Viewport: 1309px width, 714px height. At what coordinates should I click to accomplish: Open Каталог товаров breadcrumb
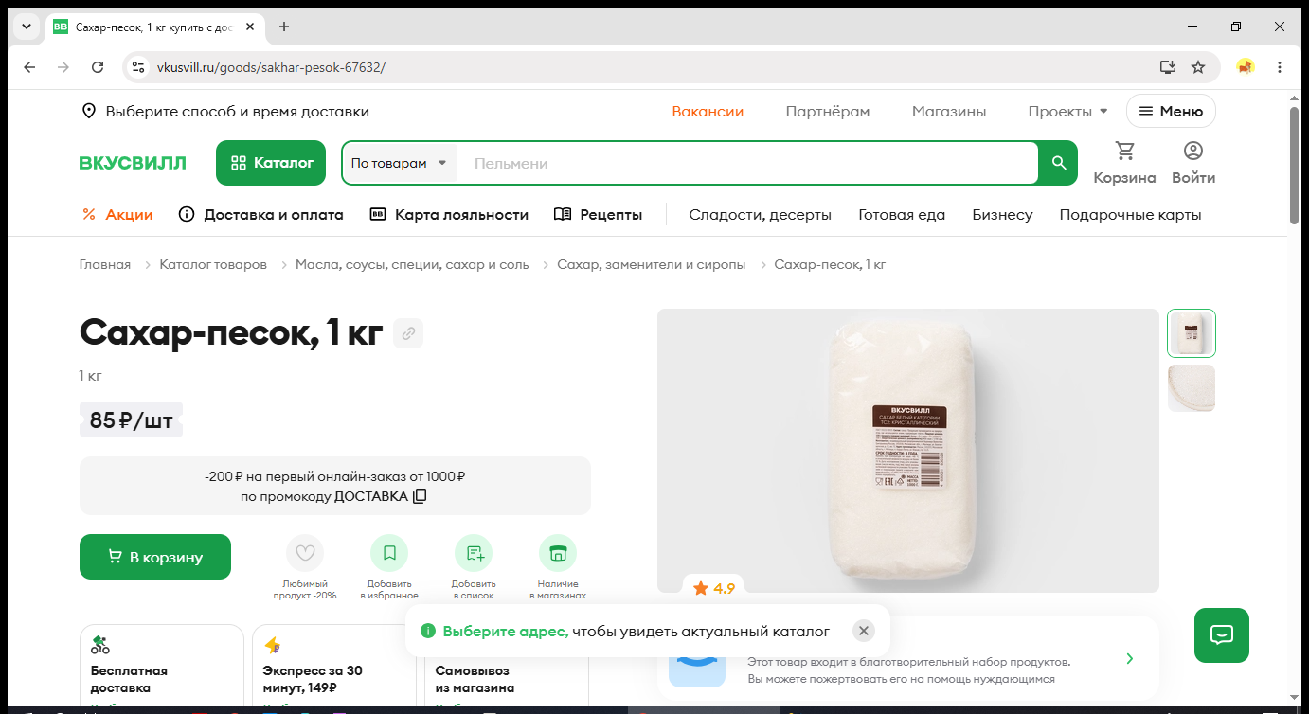tap(213, 264)
